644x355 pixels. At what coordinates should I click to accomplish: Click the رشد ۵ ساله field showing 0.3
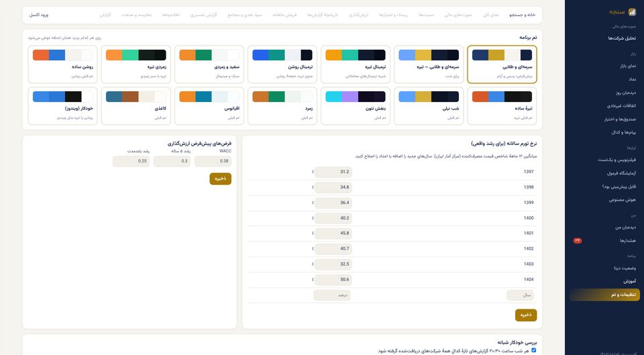[x=172, y=162]
